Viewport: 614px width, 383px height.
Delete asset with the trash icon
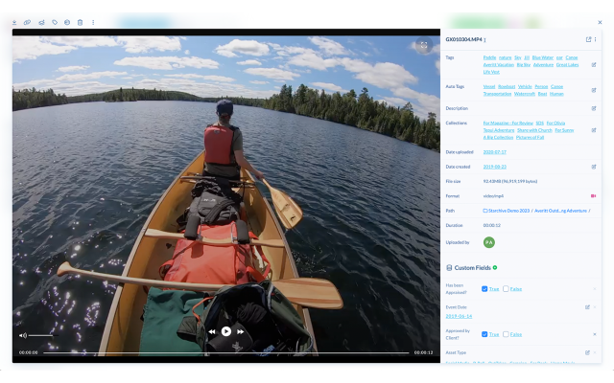(x=80, y=21)
